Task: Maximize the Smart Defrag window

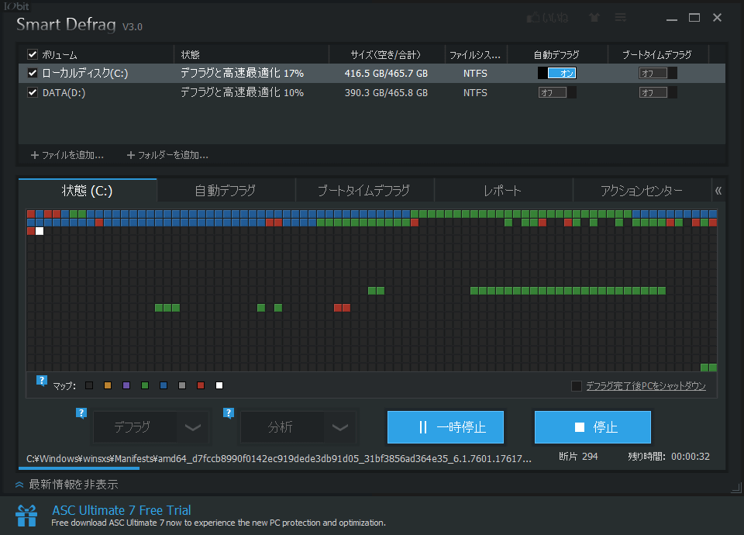Action: [694, 18]
